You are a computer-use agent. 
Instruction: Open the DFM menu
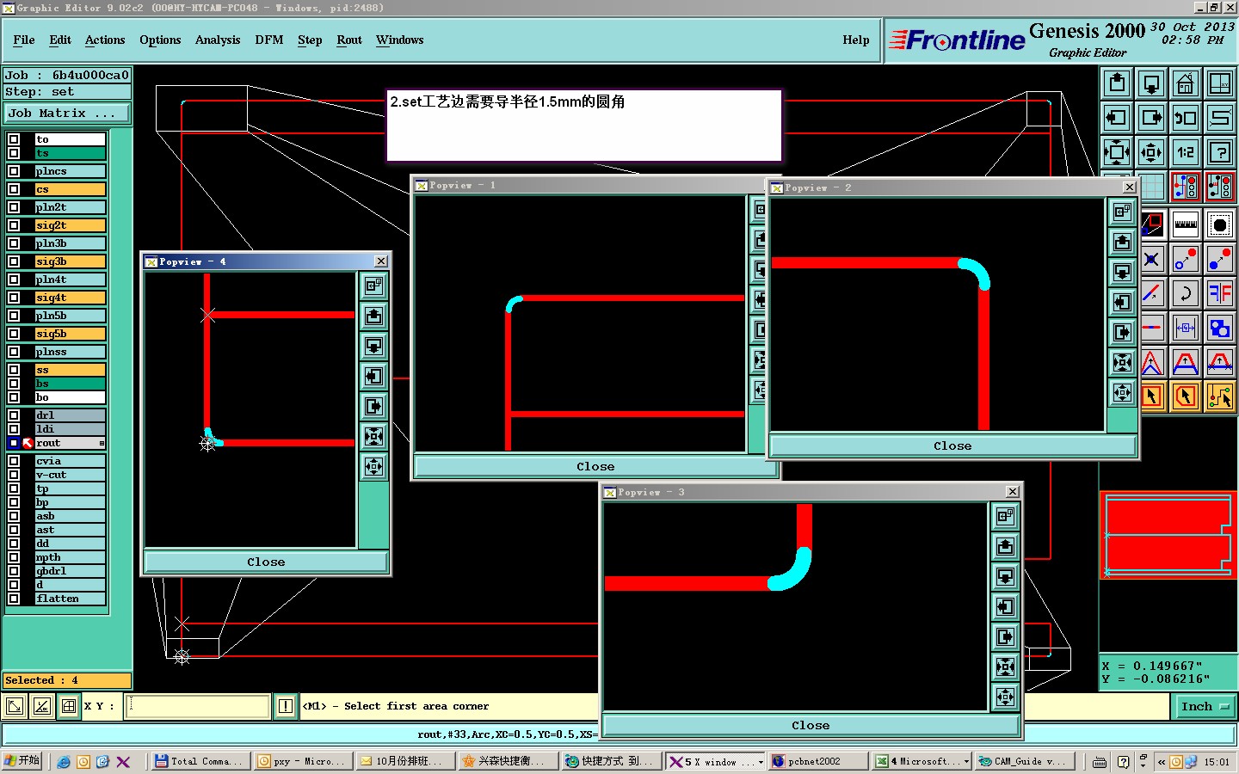pos(269,40)
